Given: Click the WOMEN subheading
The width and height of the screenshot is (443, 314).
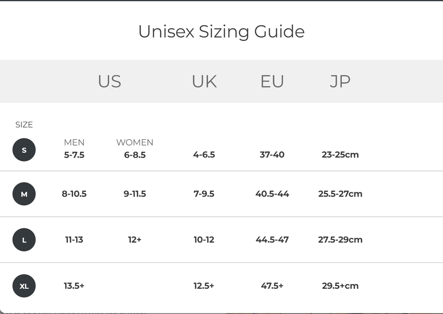Looking at the screenshot, I should (x=135, y=142).
